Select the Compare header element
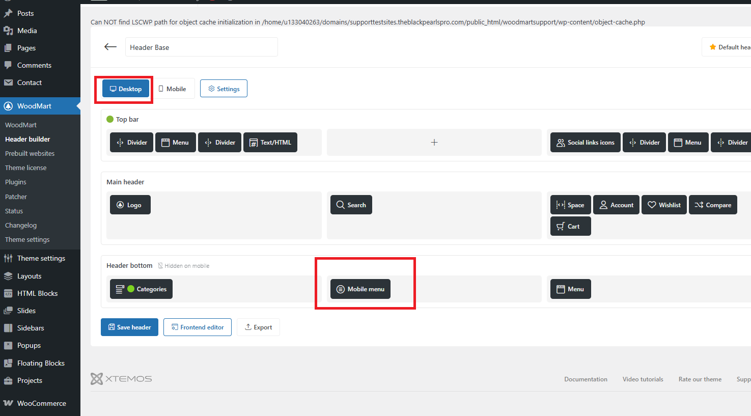The width and height of the screenshot is (751, 416). pos(713,205)
